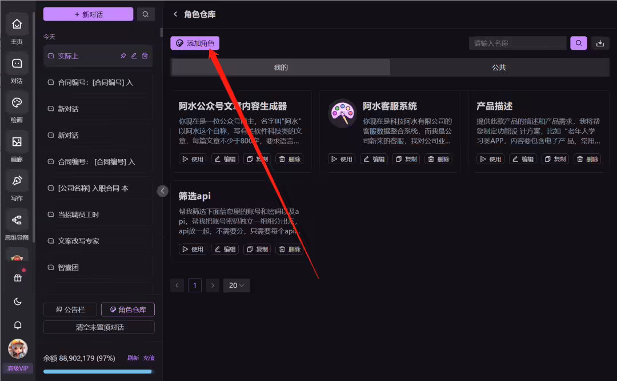Click the download icon beside search
Screen dimensions: 617x381
[x=600, y=43]
